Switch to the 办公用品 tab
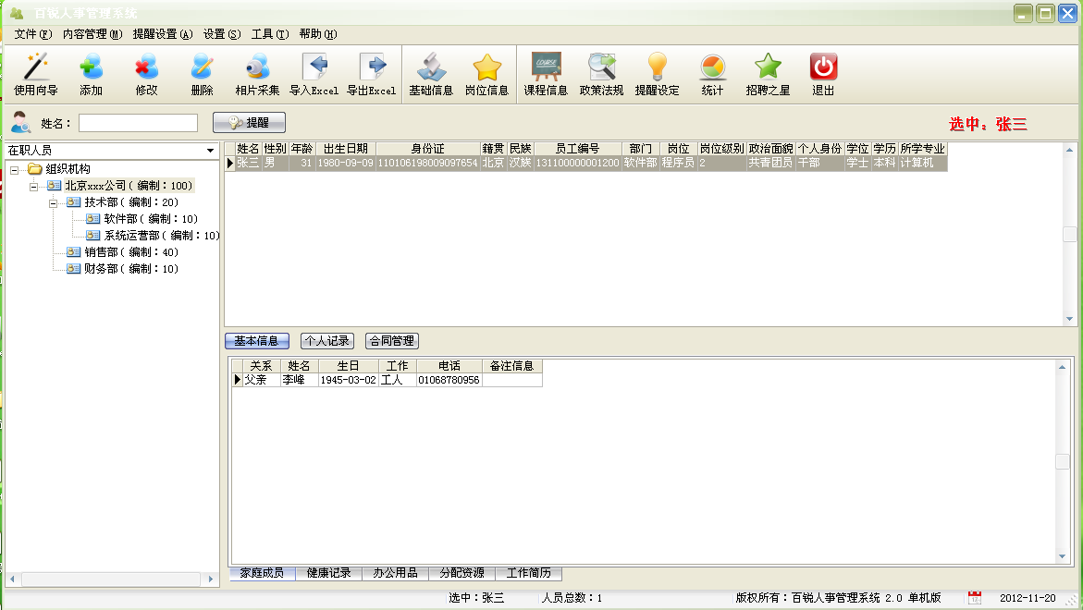Screen dimensions: 1083x610 point(395,573)
